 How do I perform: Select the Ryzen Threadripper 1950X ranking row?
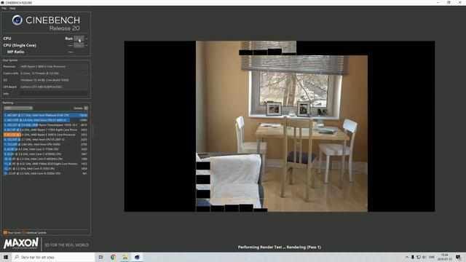[45, 125]
